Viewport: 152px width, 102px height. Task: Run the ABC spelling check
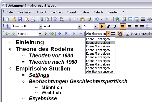[55, 19]
